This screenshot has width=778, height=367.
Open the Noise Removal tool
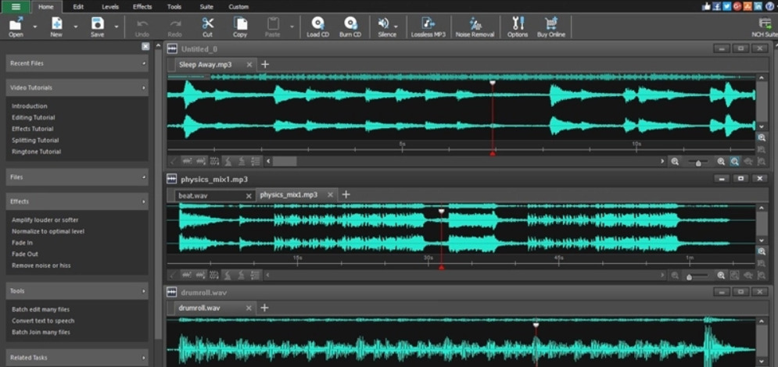[x=475, y=23]
